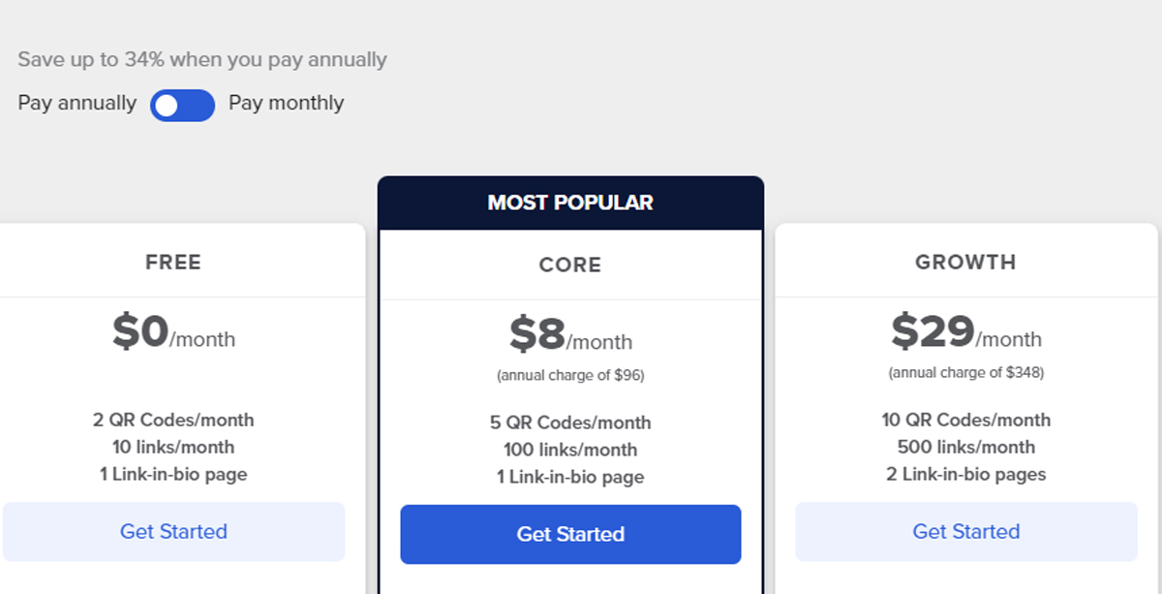Choose Get Started for the Growth plan
This screenshot has height=594, width=1162.
(965, 531)
